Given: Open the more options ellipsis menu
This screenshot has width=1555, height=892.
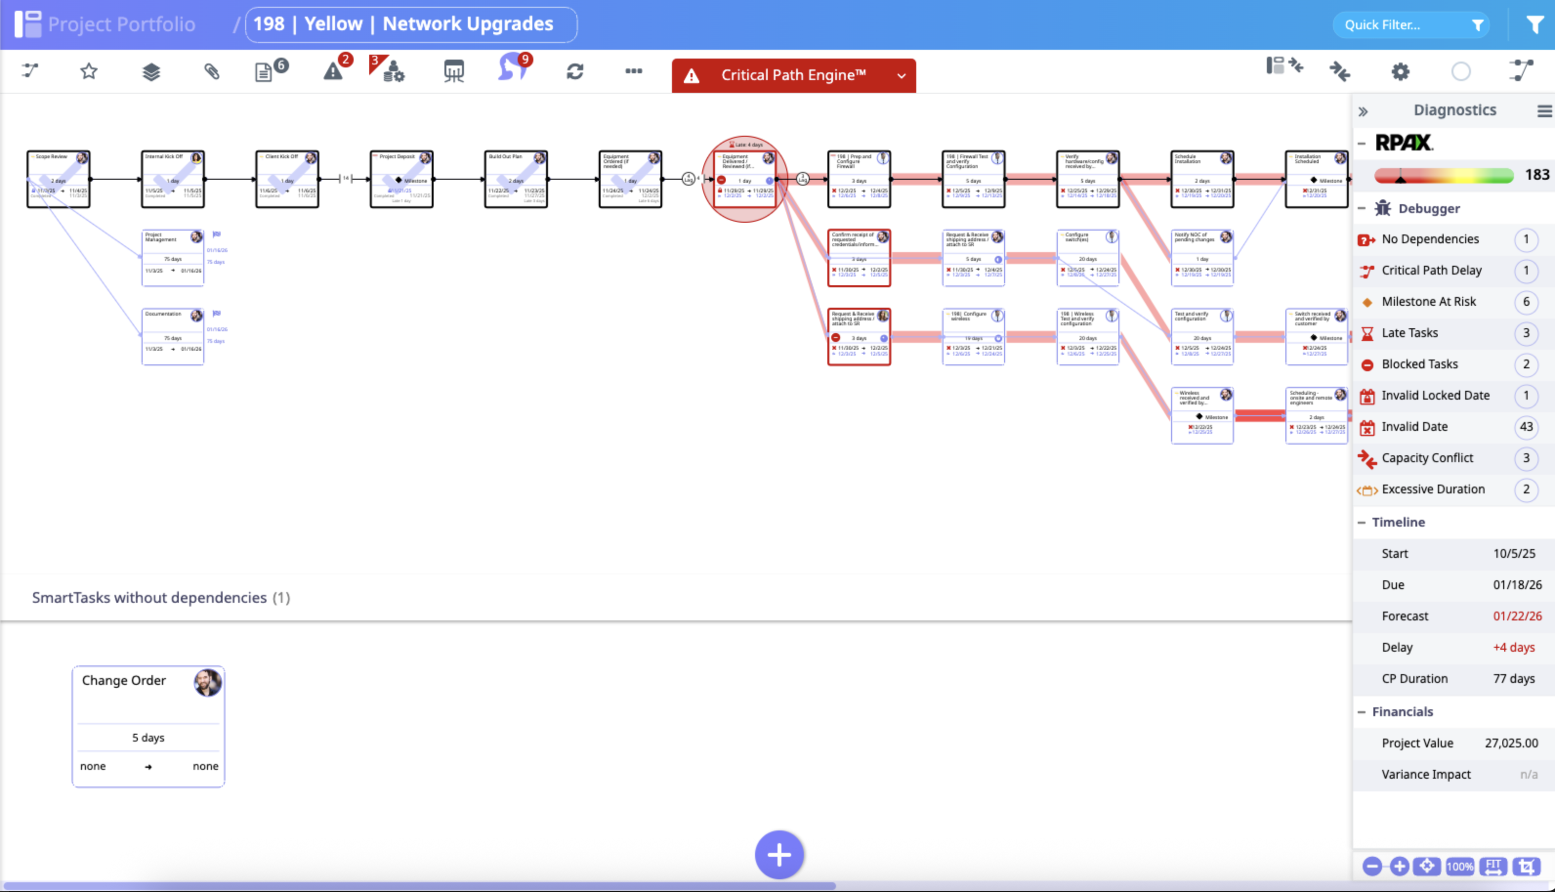Looking at the screenshot, I should click(634, 72).
